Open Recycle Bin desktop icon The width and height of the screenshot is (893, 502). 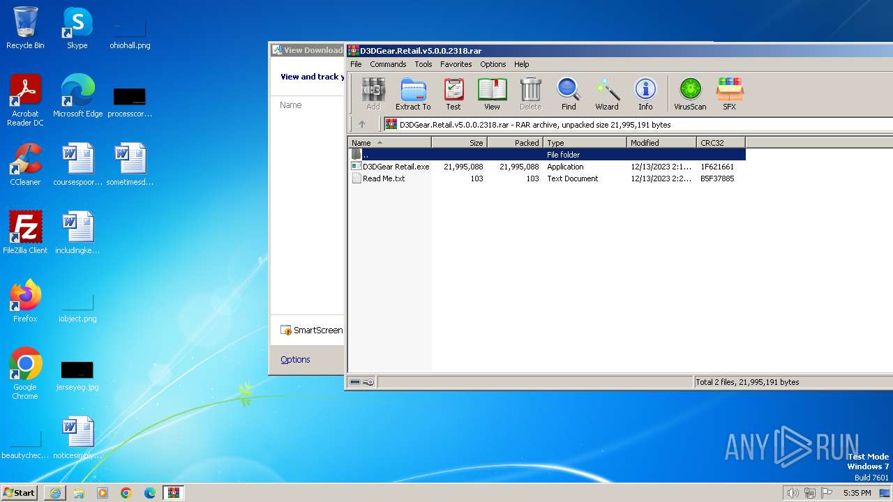click(x=25, y=28)
